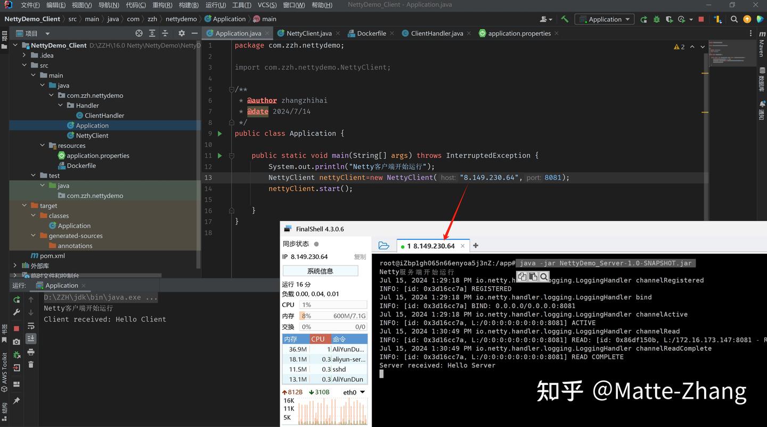This screenshot has width=767, height=427.
Task: Open the VCS(S) menu
Action: (267, 5)
